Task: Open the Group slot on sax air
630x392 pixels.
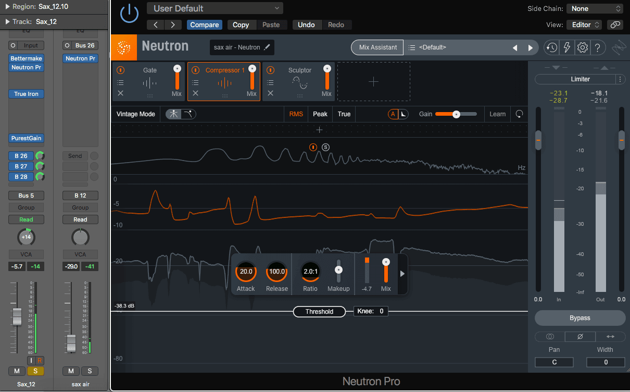Action: coord(80,207)
